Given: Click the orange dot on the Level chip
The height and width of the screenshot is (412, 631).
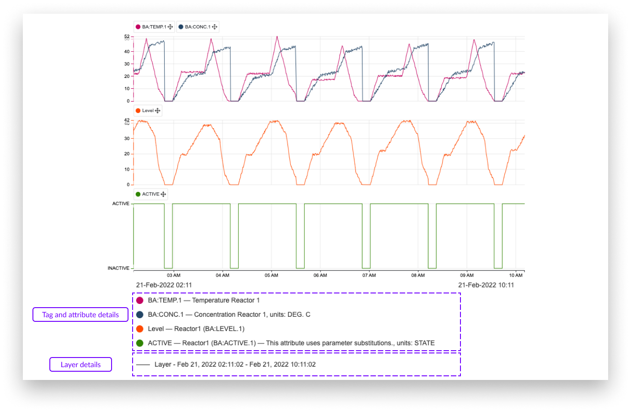Looking at the screenshot, I should click(138, 111).
